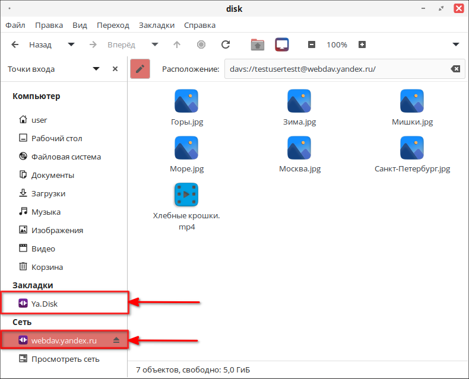This screenshot has height=379, width=469.
Task: Expand the toolbar overflow arrow
Action: click(x=455, y=44)
